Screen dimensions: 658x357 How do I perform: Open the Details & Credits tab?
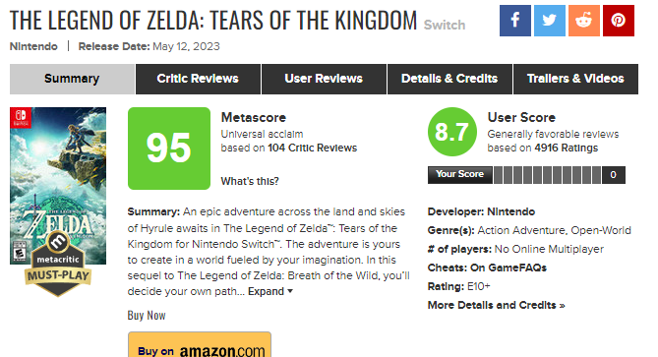coord(449,79)
